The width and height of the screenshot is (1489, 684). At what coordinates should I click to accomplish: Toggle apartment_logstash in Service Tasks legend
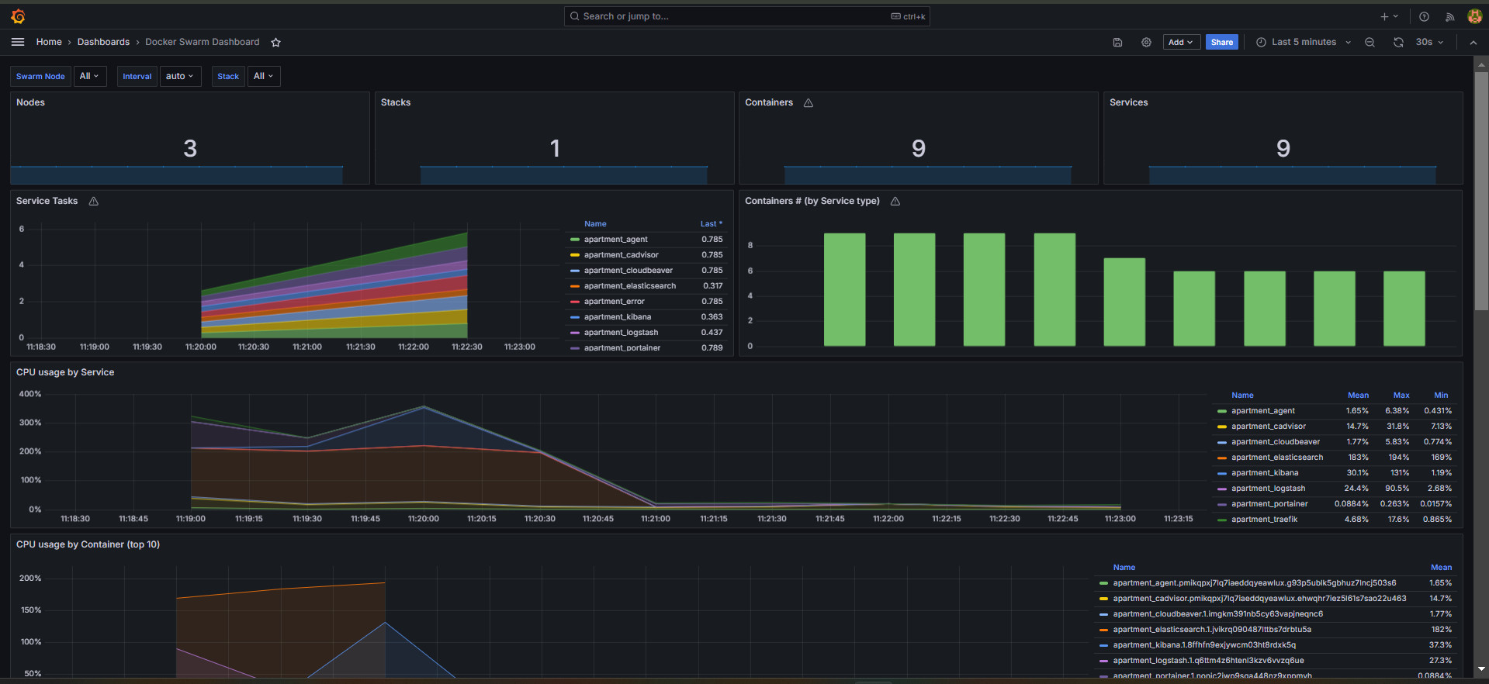coord(621,333)
